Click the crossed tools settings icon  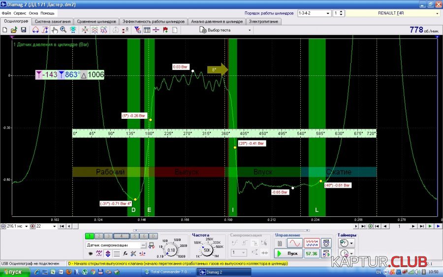point(133,253)
